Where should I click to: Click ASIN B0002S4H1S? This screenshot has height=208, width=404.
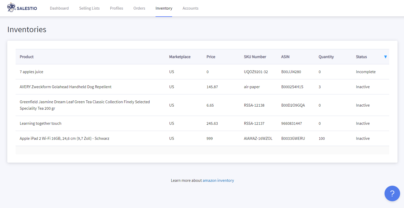pos(292,87)
